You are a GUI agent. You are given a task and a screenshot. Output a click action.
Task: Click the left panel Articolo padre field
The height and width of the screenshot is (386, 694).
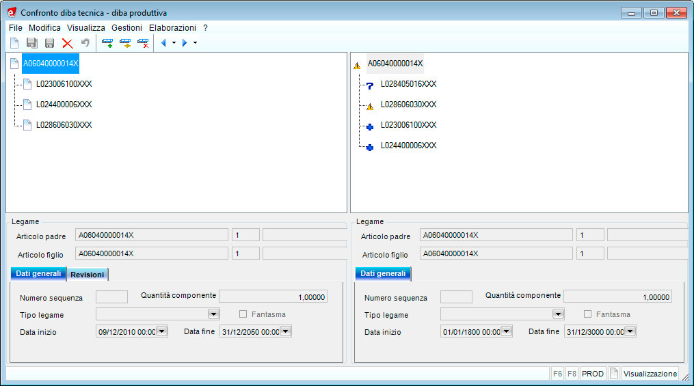pyautogui.click(x=152, y=235)
